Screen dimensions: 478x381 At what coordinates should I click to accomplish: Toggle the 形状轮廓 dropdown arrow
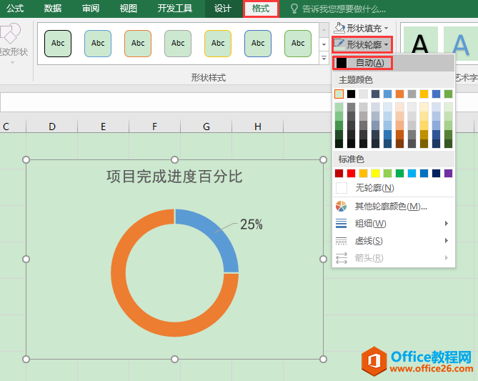[387, 45]
